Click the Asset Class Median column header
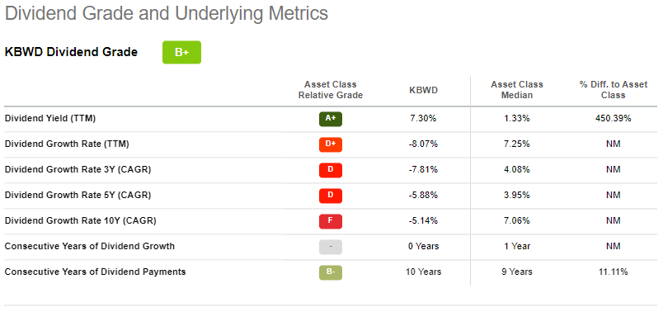 (517, 90)
